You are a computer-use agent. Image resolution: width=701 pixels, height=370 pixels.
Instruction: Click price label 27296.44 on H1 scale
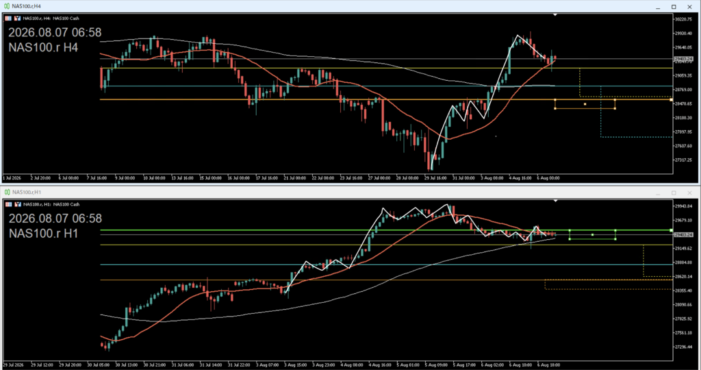point(684,347)
